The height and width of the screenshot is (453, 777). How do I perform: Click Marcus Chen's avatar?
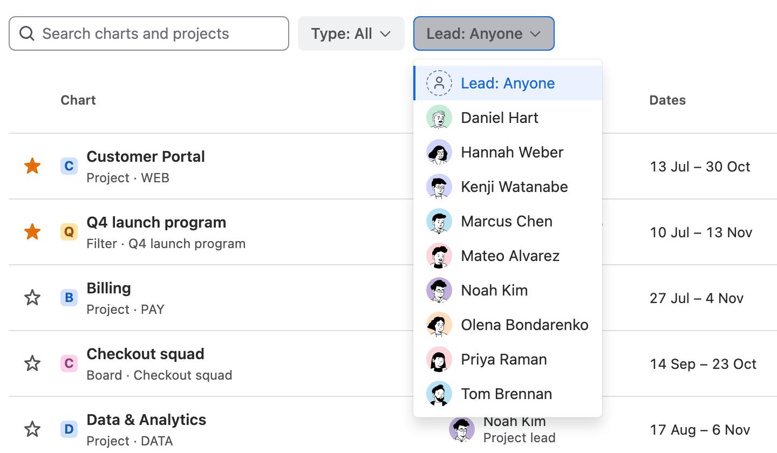(x=439, y=221)
